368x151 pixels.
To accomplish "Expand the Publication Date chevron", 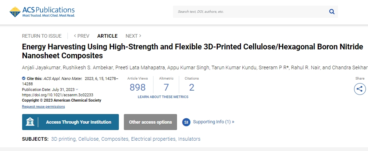I will pos(77,89).
